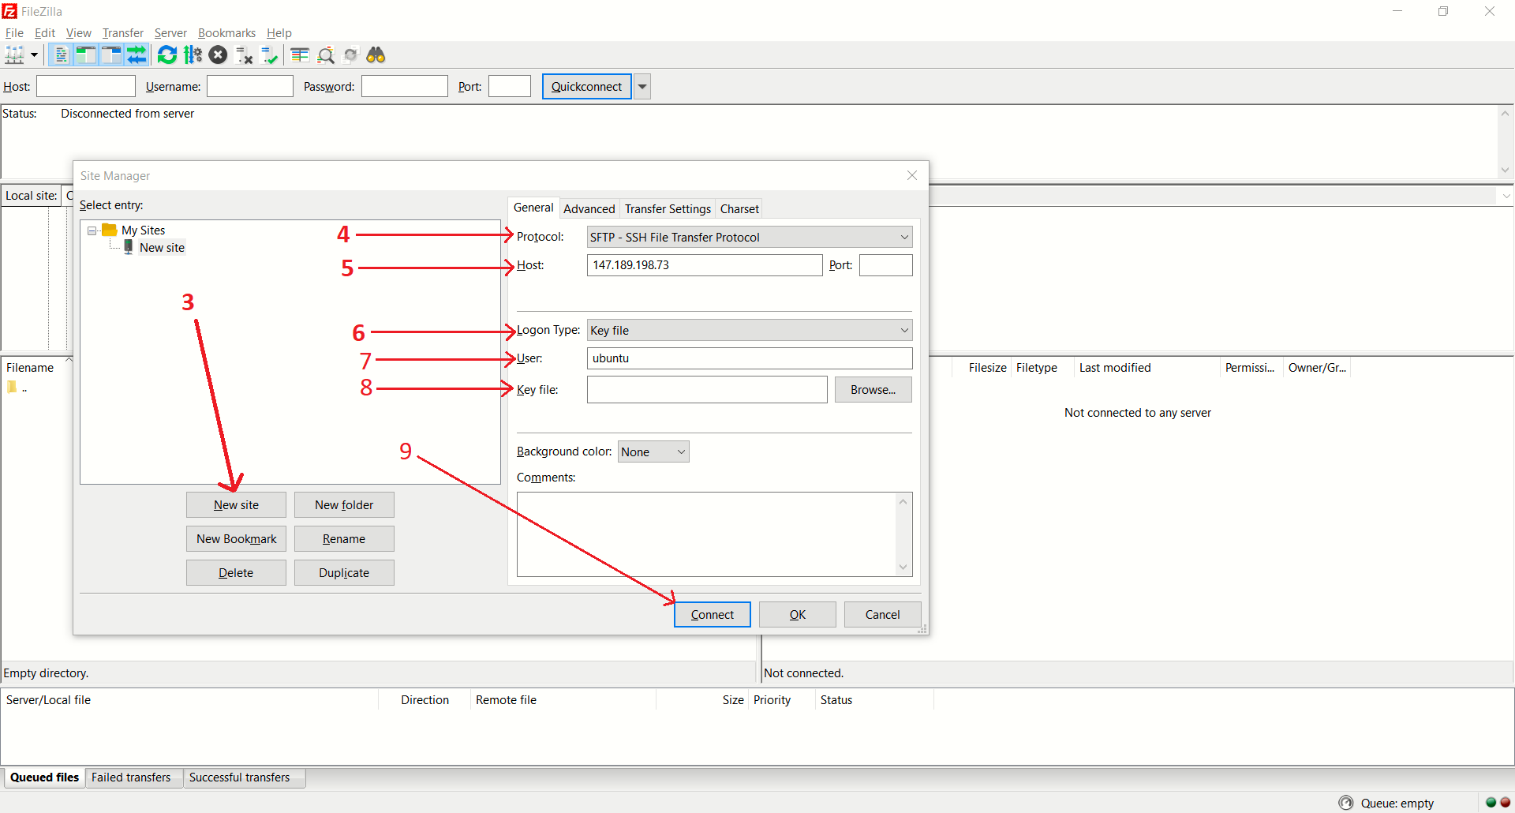The image size is (1515, 813).
Task: Click the Delete button
Action: tap(236, 573)
